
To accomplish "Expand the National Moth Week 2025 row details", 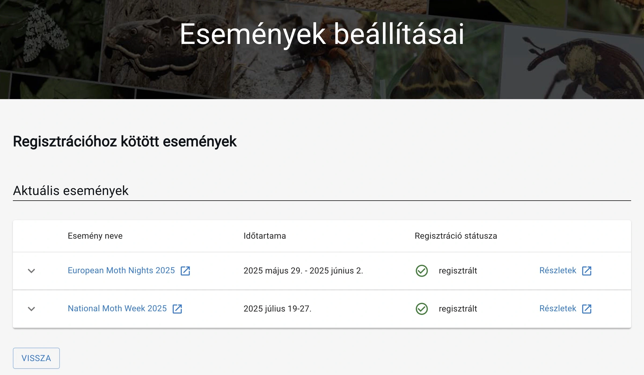I will point(32,309).
